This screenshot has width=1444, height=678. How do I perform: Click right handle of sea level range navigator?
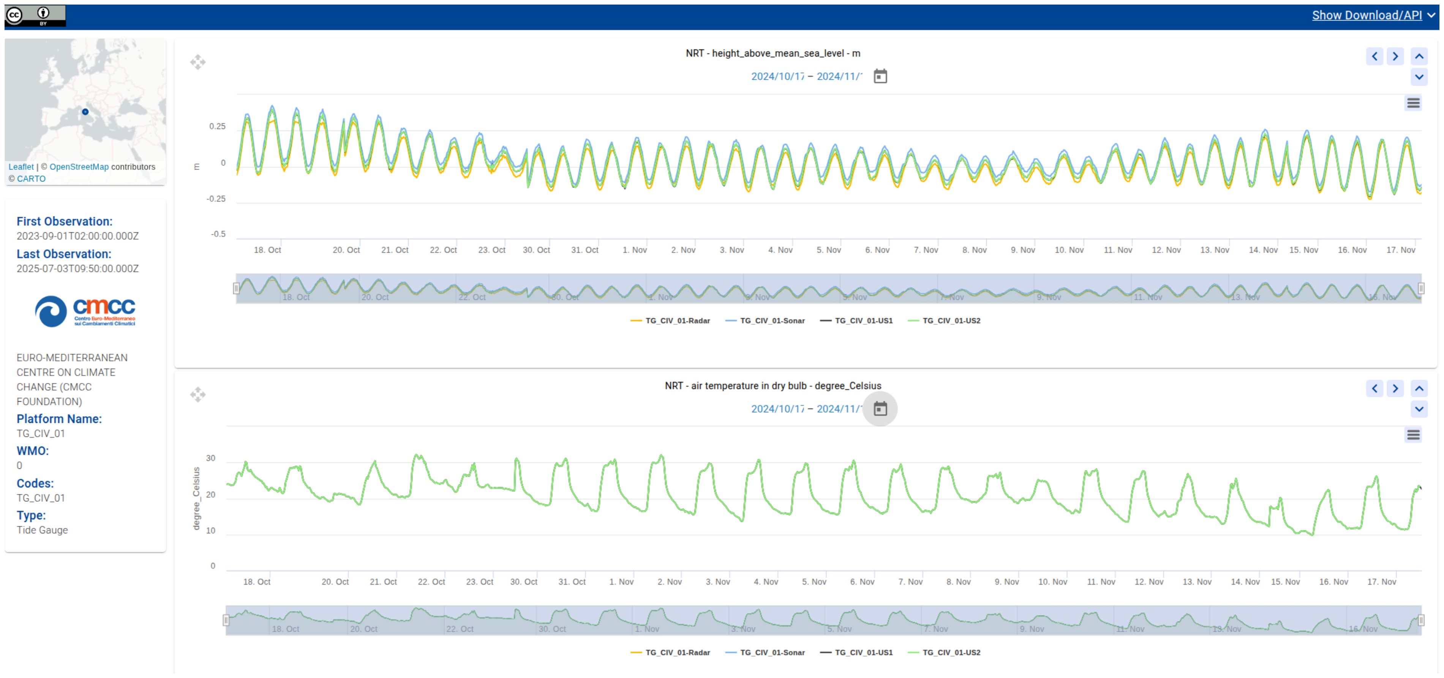point(1421,288)
